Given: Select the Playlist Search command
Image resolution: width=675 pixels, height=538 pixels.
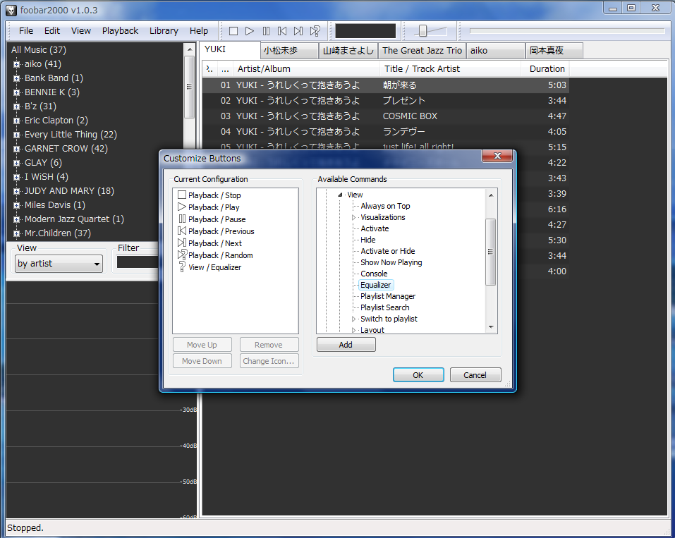Looking at the screenshot, I should [x=385, y=307].
